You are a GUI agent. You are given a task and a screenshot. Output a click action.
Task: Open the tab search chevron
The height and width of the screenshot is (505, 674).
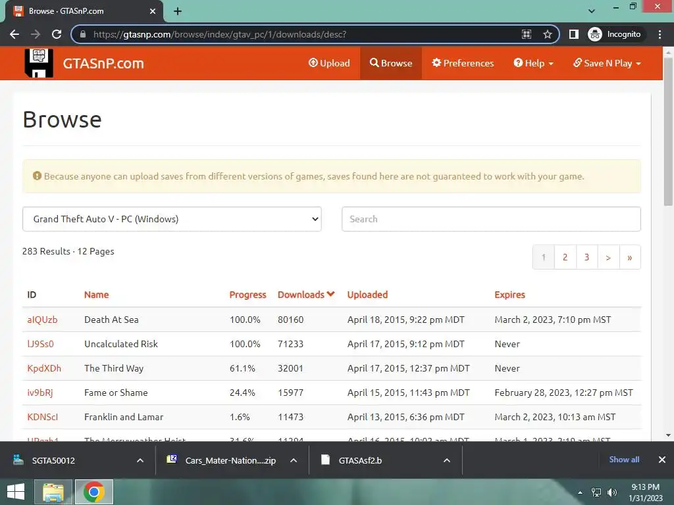592,11
